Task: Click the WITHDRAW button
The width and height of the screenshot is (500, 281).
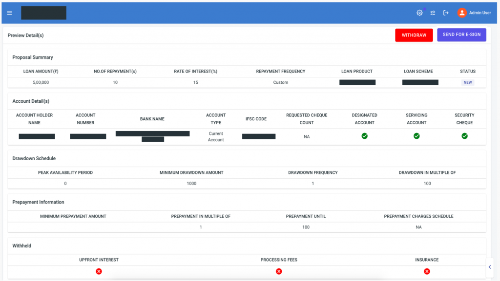Action: pyautogui.click(x=414, y=35)
